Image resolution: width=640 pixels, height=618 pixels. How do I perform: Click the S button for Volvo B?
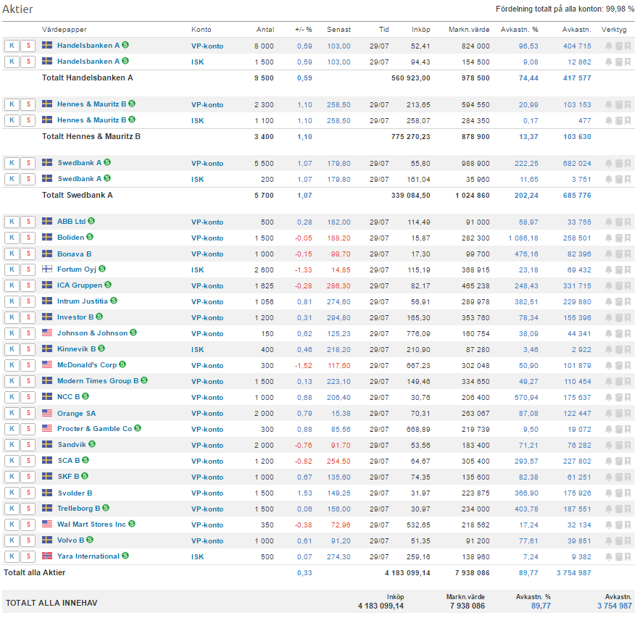28,541
